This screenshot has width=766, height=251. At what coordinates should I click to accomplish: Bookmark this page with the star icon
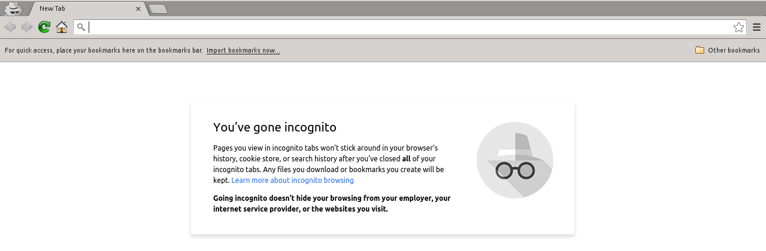(x=738, y=27)
